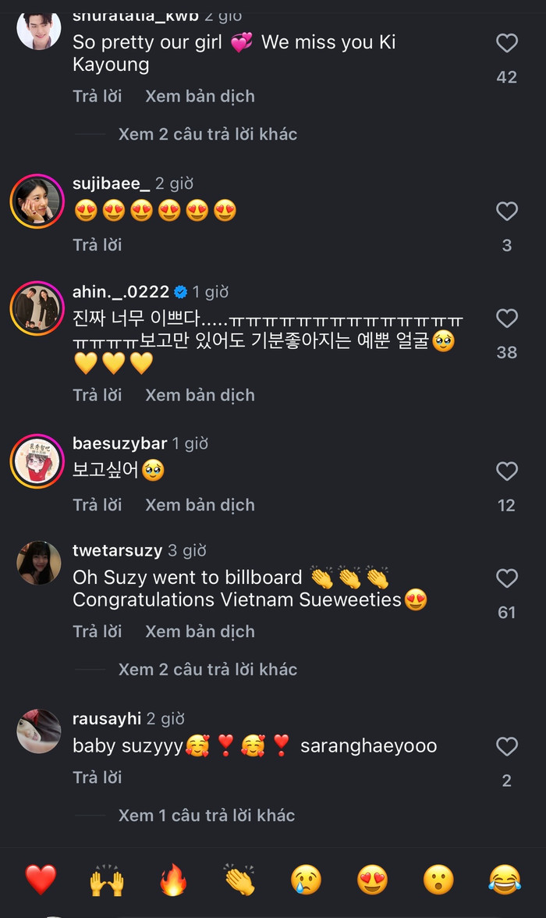Reply to baesuzybar's comment via Trả lời
The image size is (546, 918).
[x=97, y=504]
